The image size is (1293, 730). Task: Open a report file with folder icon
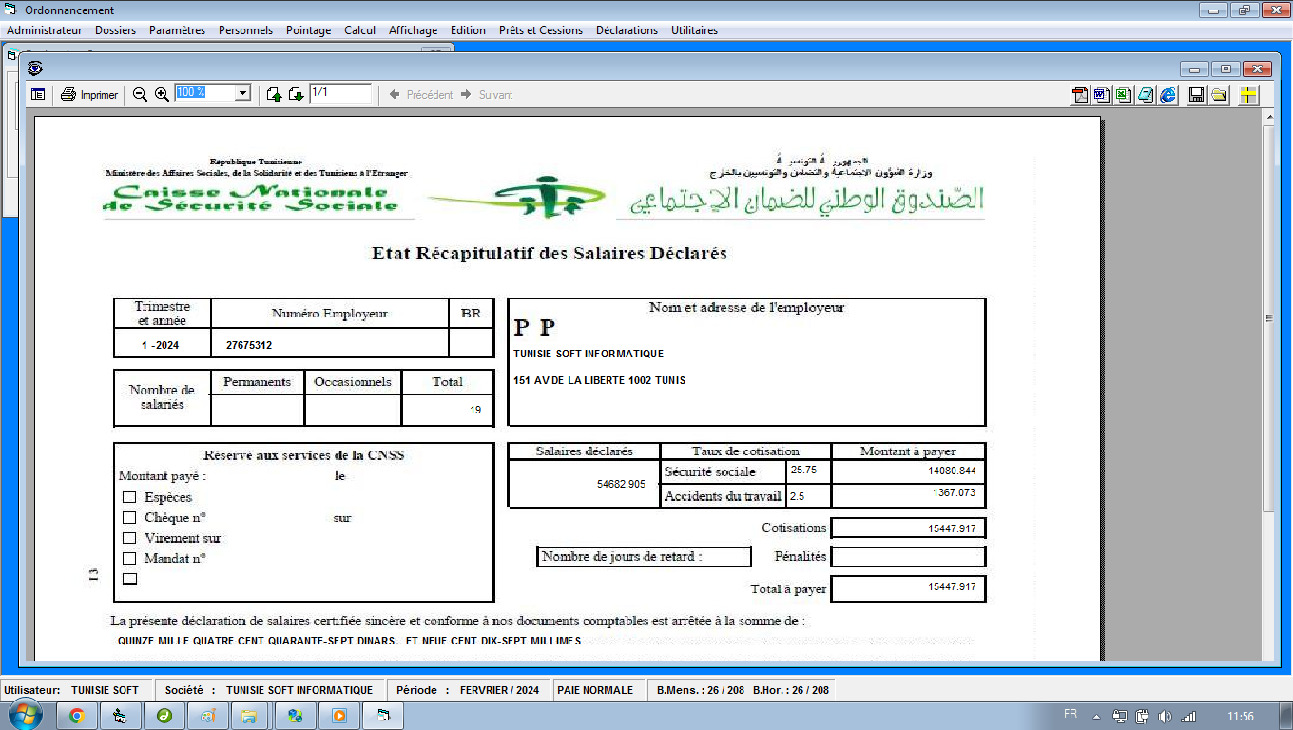[x=1219, y=94]
